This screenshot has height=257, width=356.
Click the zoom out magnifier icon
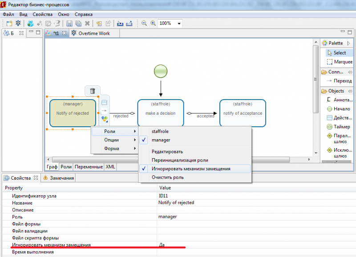point(144,23)
